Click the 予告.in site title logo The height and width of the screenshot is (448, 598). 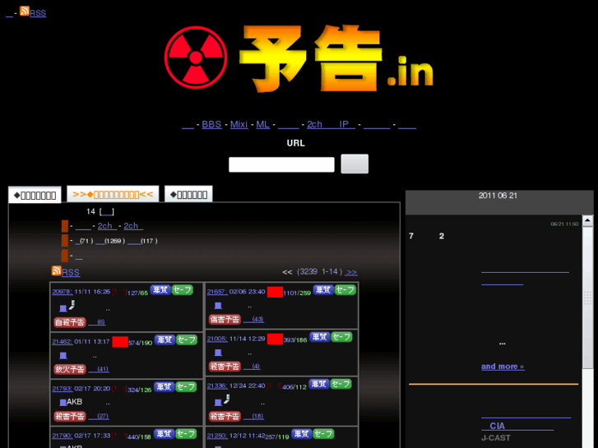[336, 59]
